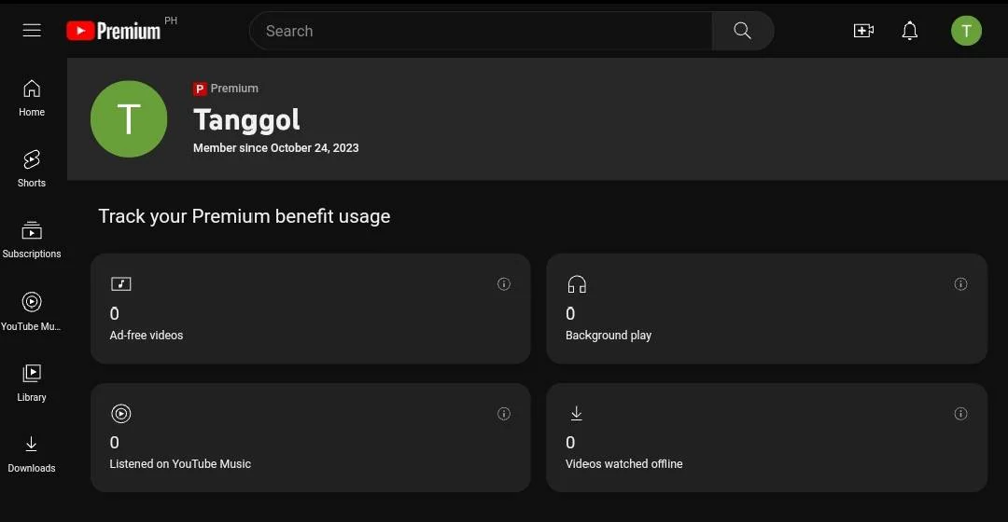Click 'Member since October 24, 2023' text
The width and height of the screenshot is (1008, 522).
tap(275, 147)
